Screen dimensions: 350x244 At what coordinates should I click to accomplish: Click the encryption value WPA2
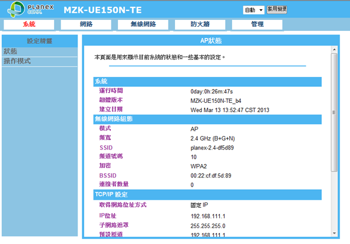pos(198,166)
